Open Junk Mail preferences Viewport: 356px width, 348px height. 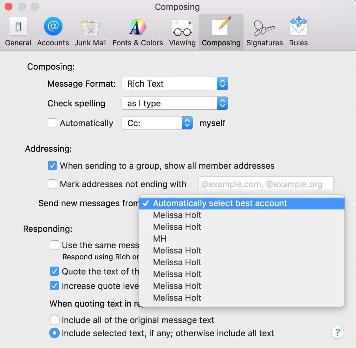click(x=91, y=32)
